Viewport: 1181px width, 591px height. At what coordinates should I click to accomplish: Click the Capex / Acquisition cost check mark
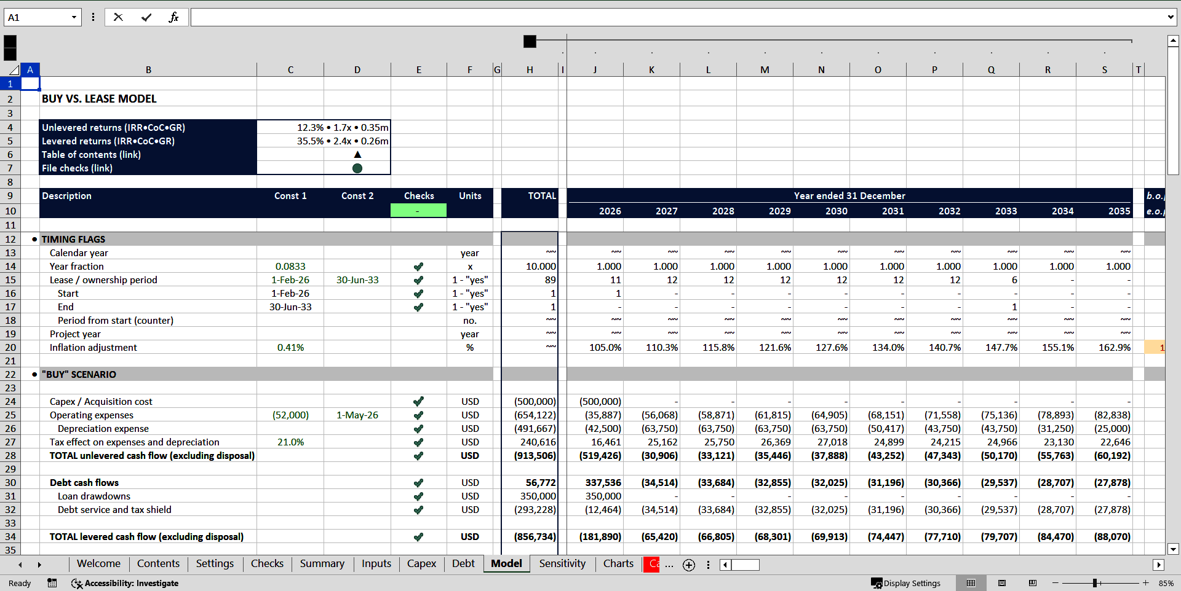[418, 401]
